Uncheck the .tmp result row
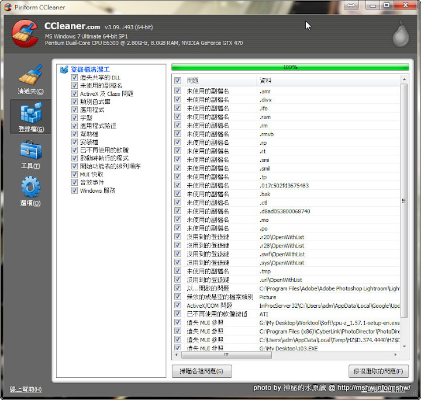This screenshot has height=400, width=421. (178, 271)
